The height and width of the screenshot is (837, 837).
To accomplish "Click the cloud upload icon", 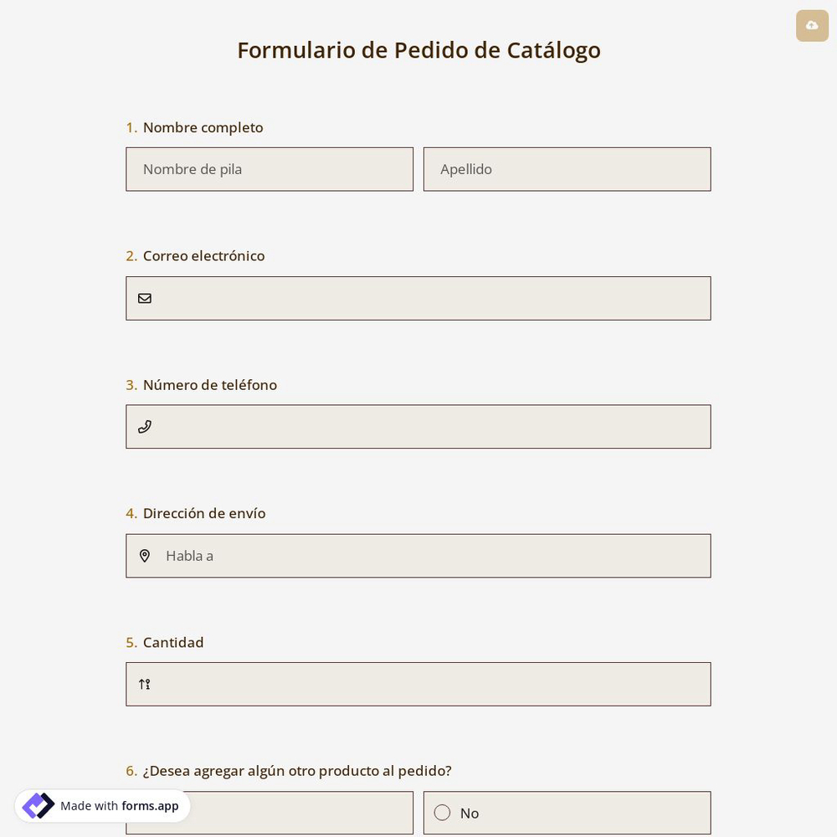I will [812, 26].
